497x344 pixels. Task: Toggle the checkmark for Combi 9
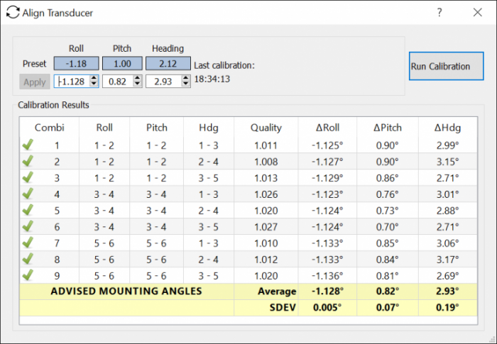(28, 275)
